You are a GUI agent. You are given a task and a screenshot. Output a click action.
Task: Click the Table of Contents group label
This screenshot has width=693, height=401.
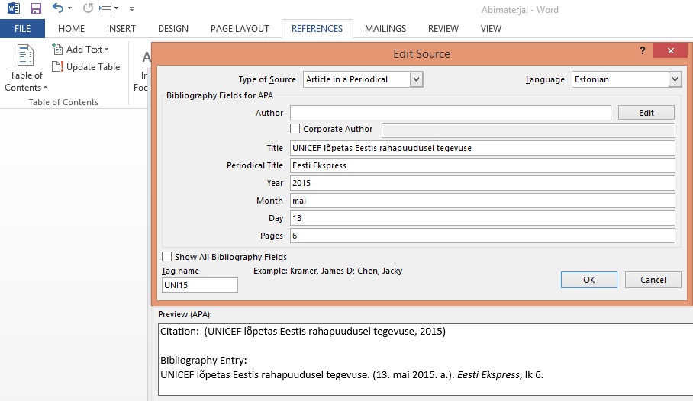coord(63,102)
